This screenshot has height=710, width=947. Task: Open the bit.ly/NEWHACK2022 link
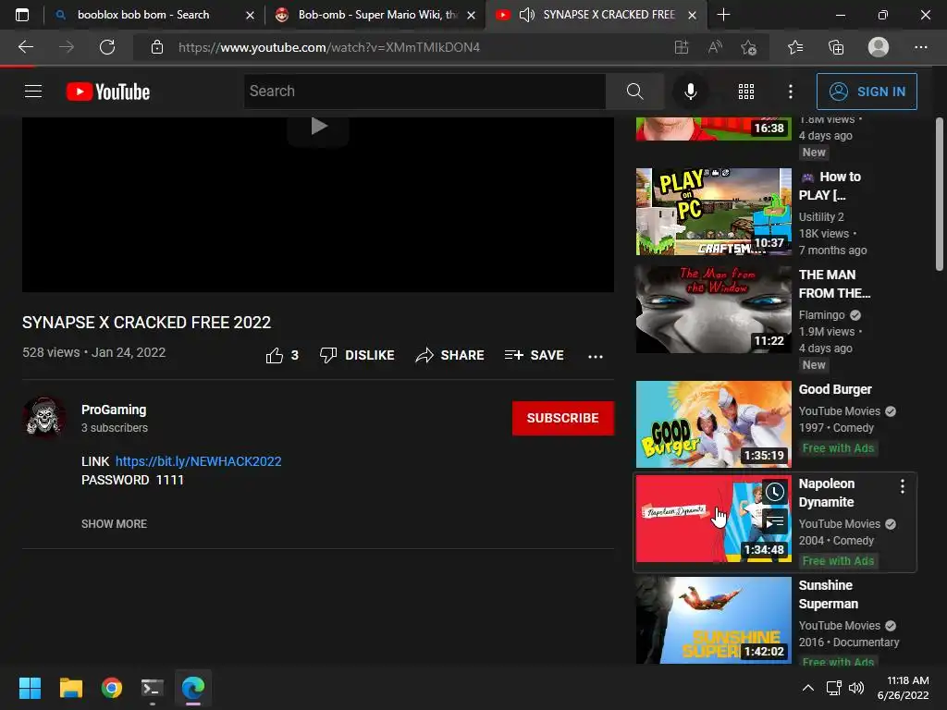click(x=198, y=461)
